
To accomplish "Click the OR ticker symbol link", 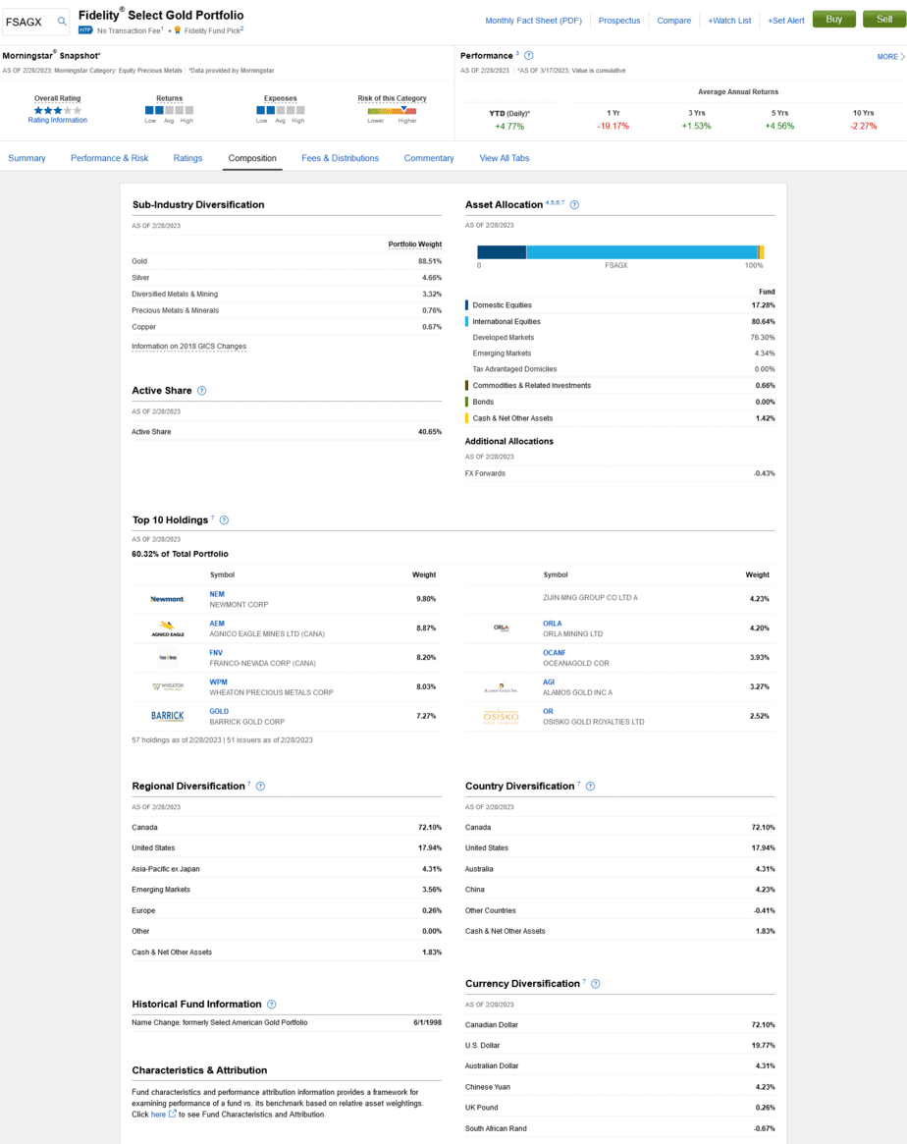I will click(548, 711).
